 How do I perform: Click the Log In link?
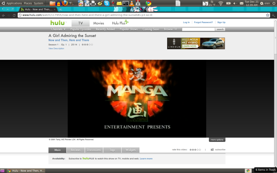[x=186, y=22]
